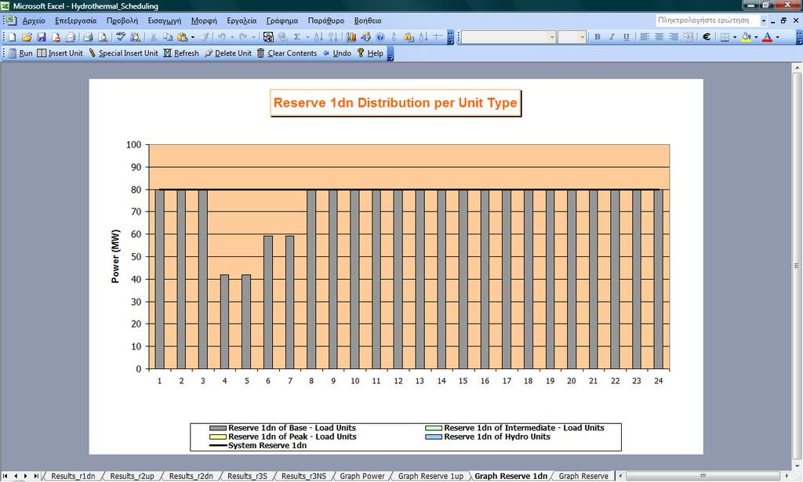Viewport: 803px width, 482px height.
Task: Open the Εισαγωγή menu
Action: (165, 20)
